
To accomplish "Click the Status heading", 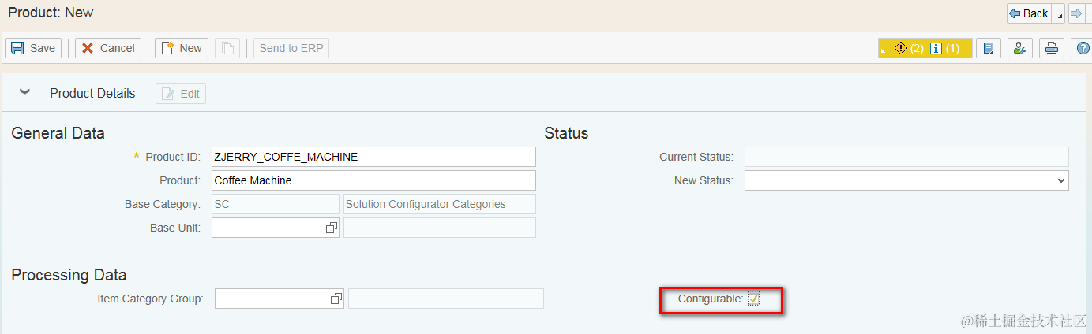I will (566, 133).
